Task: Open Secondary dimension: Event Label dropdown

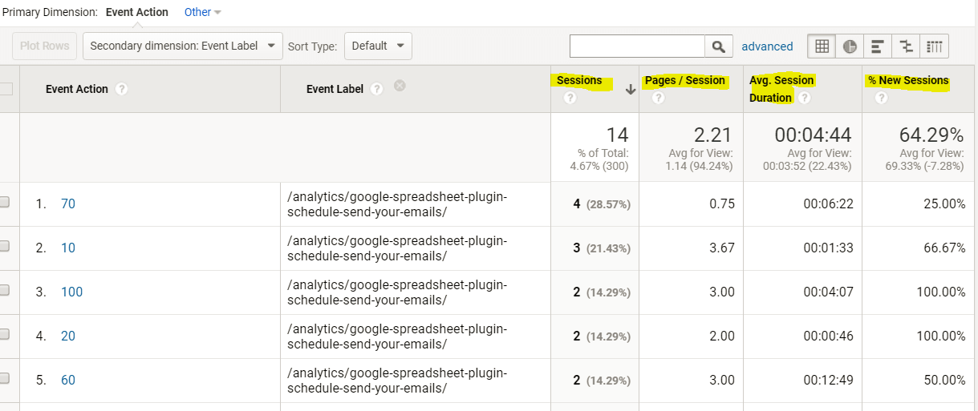Action: tap(183, 46)
